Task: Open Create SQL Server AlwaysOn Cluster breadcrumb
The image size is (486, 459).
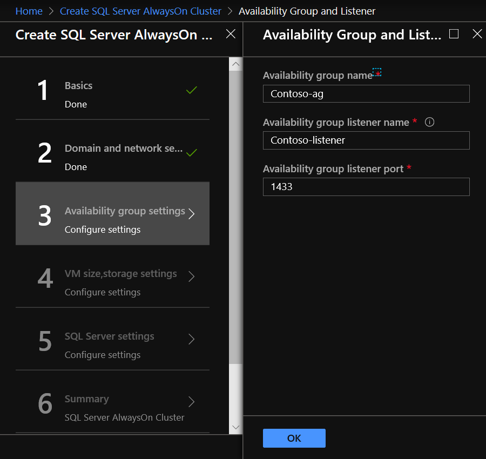Action: (x=140, y=11)
